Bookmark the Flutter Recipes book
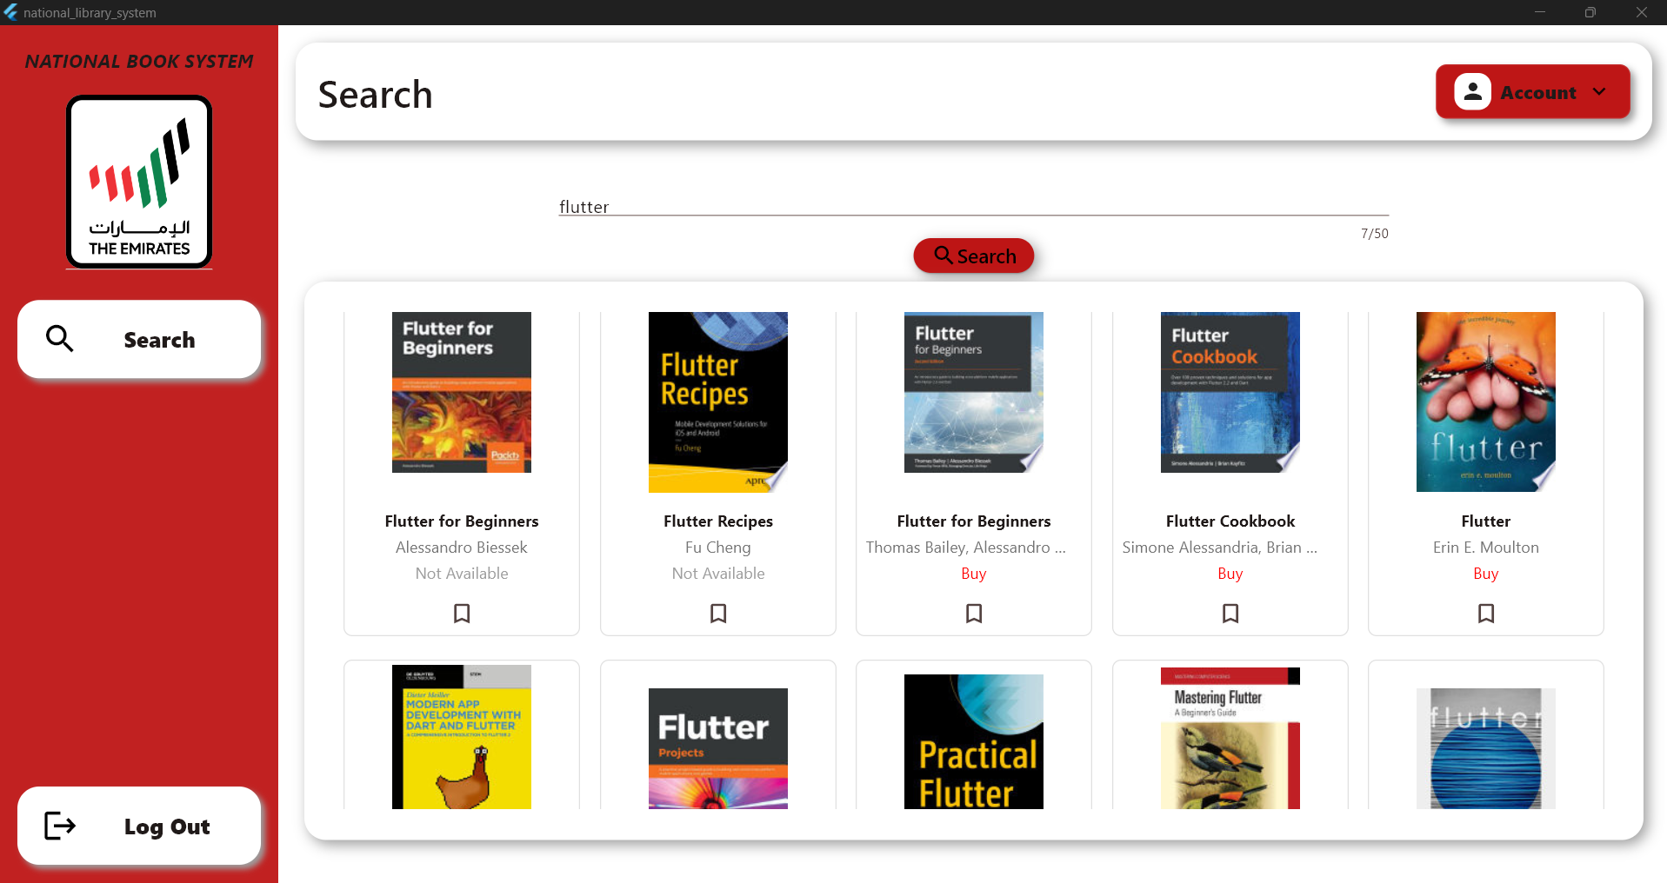 [718, 614]
